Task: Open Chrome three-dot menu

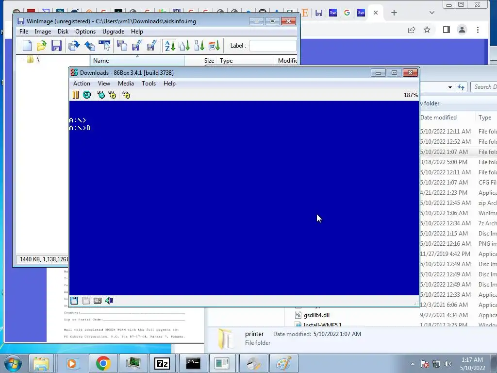Action: [x=478, y=30]
